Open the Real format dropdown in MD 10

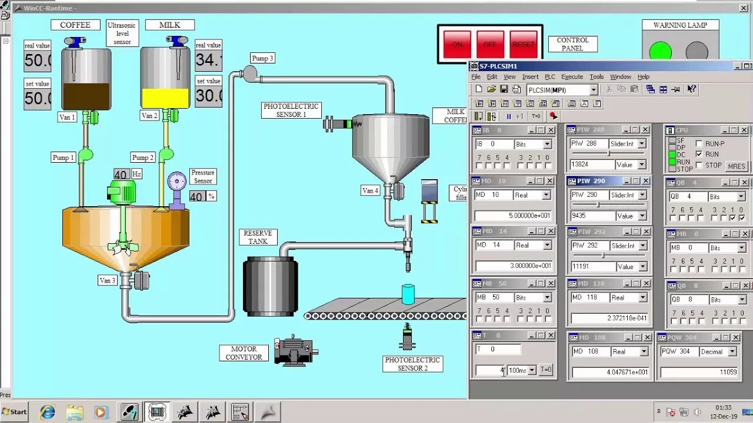click(x=547, y=195)
